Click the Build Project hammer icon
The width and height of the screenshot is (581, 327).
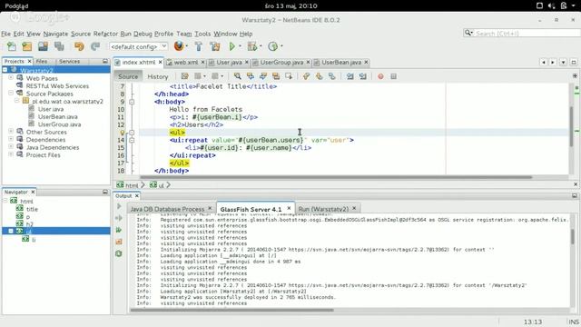[x=199, y=46]
